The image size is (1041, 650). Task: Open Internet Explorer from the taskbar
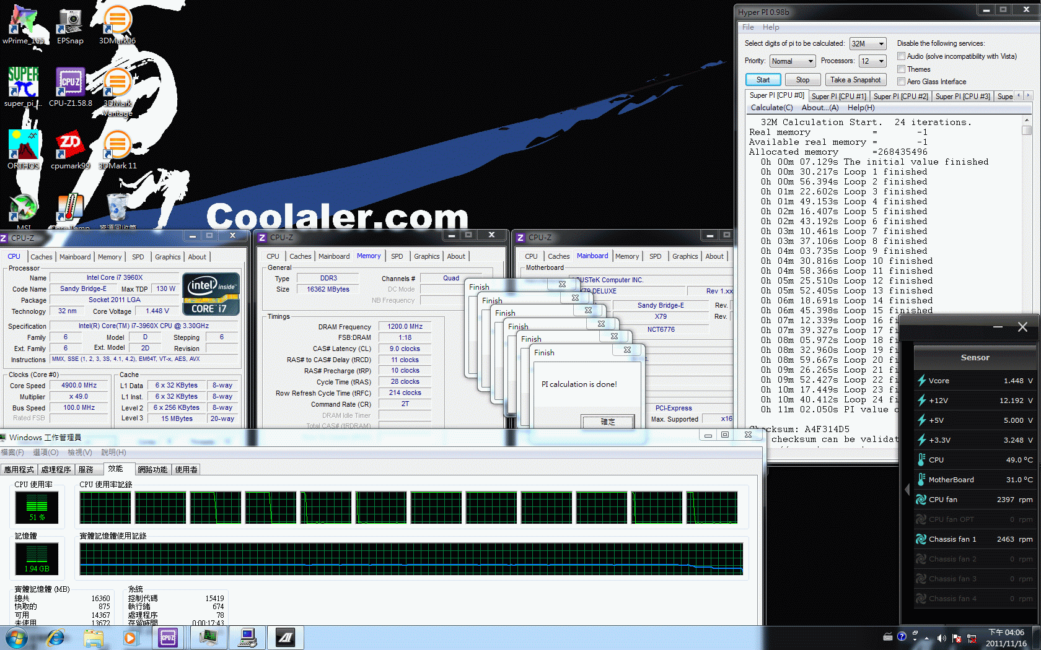pos(55,638)
